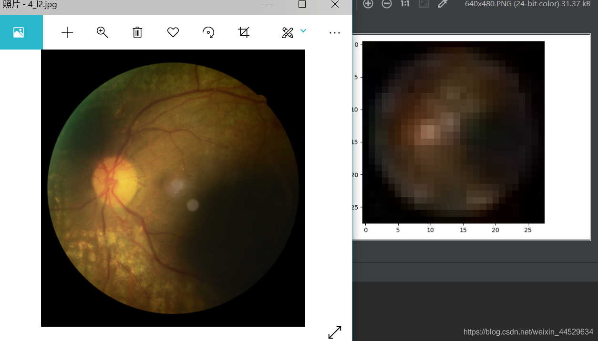Select the color picker eyedropper icon

443,4
